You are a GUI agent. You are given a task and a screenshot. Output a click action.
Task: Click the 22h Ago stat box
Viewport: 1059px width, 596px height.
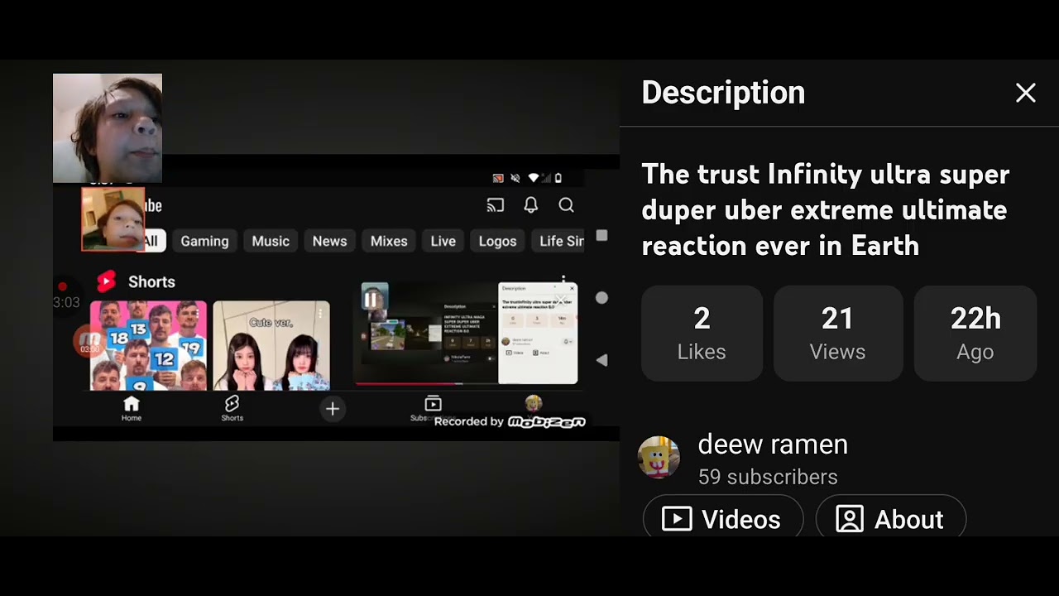pyautogui.click(x=975, y=334)
